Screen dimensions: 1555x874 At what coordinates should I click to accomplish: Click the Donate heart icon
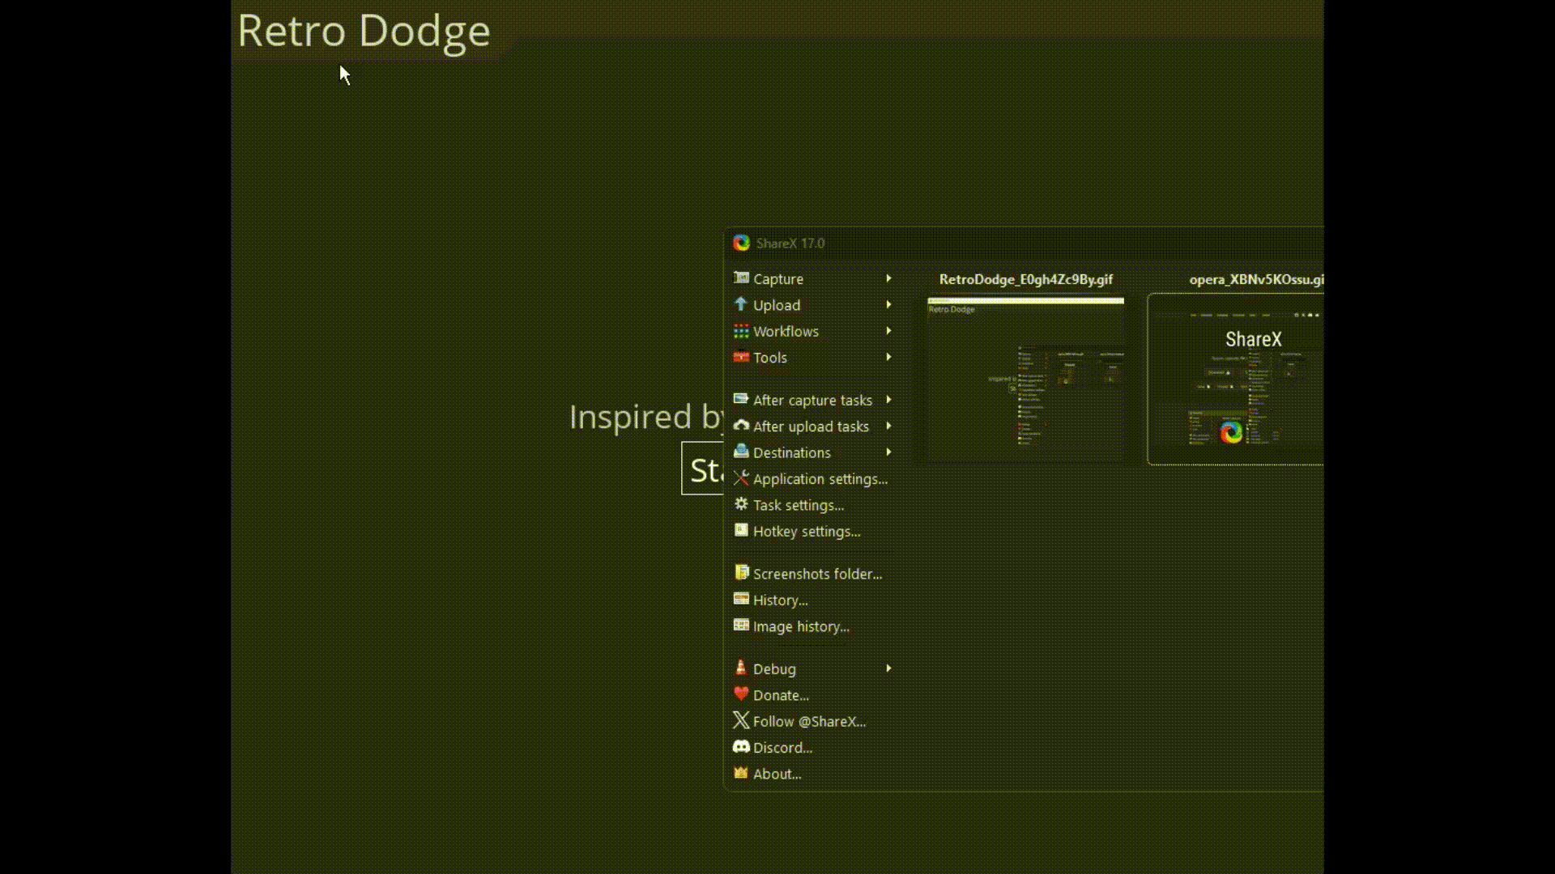coord(741,694)
